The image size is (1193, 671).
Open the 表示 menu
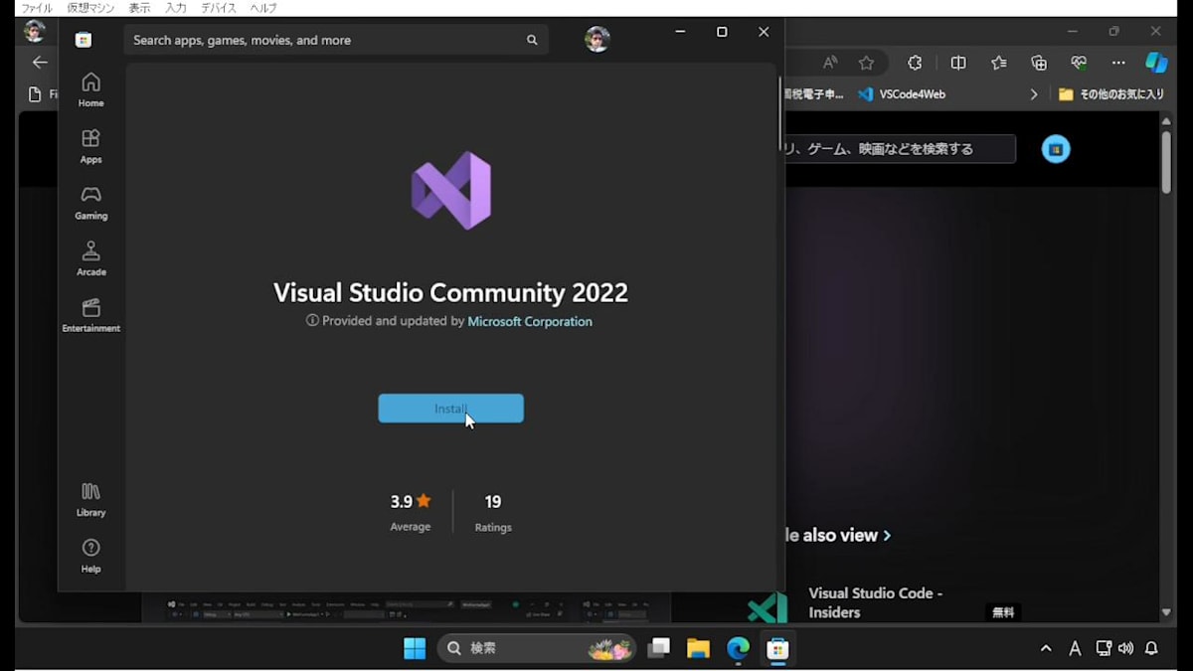[139, 8]
